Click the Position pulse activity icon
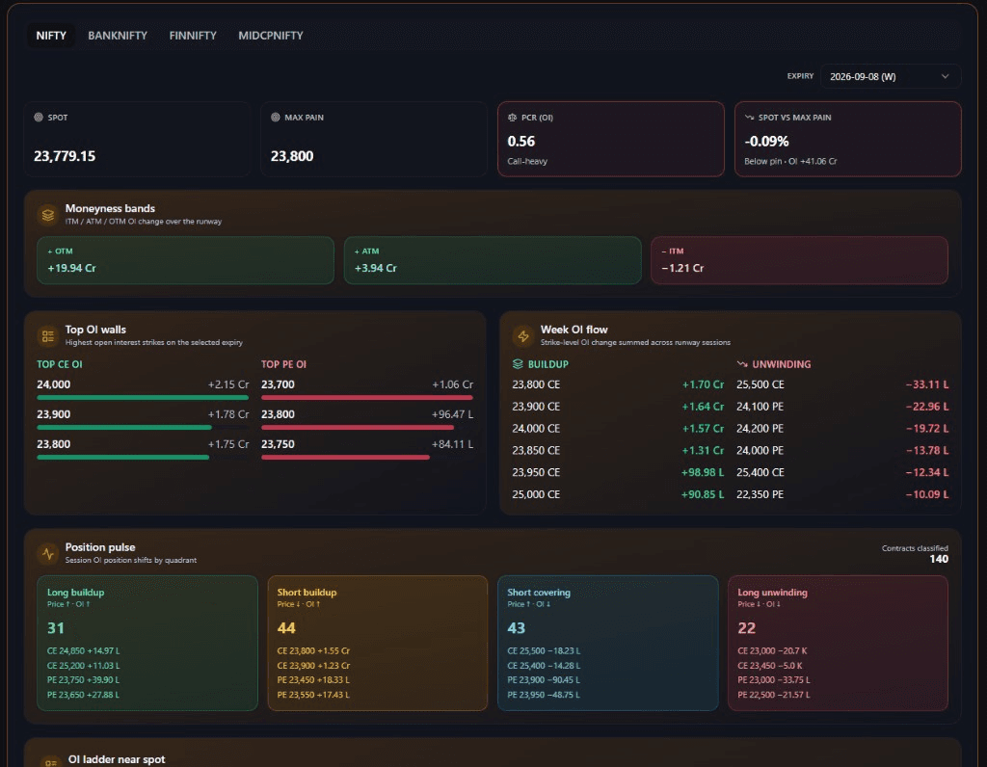987x767 pixels. 48,554
